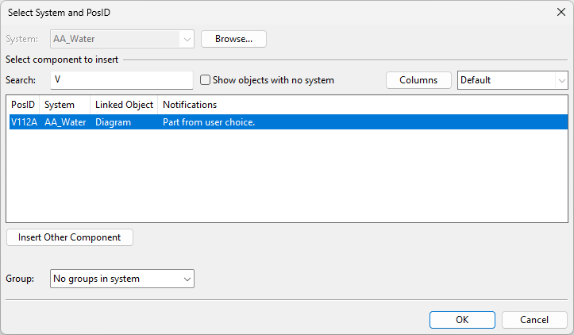Image resolution: width=574 pixels, height=335 pixels.
Task: Click the Browse... button
Action: [x=233, y=39]
